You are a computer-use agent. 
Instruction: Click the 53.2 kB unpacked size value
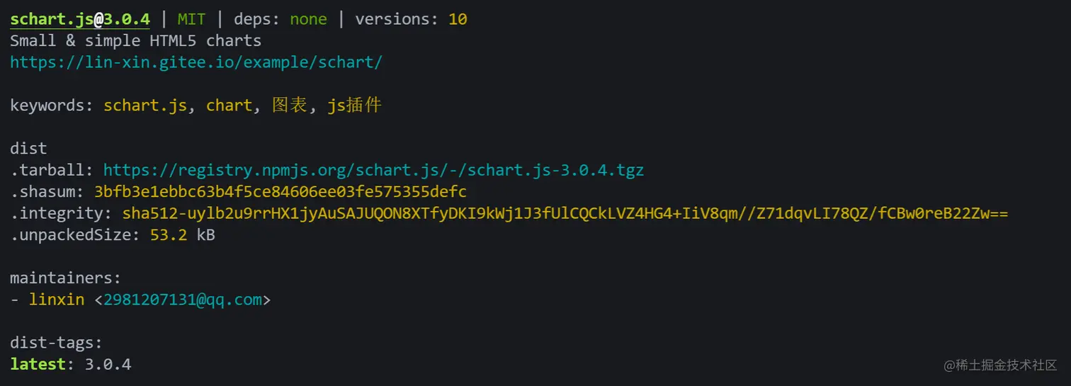[x=183, y=235]
